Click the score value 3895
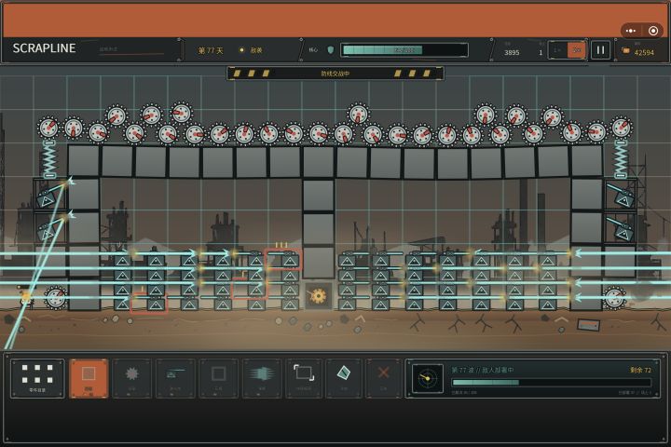This screenshot has width=671, height=447. (x=512, y=52)
